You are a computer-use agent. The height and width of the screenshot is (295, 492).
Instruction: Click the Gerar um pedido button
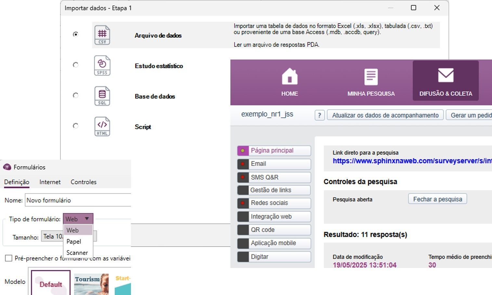coord(469,115)
